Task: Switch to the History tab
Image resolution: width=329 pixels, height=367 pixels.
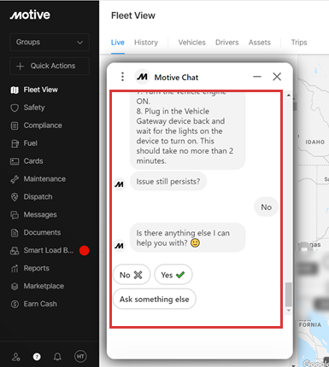Action: pos(146,43)
